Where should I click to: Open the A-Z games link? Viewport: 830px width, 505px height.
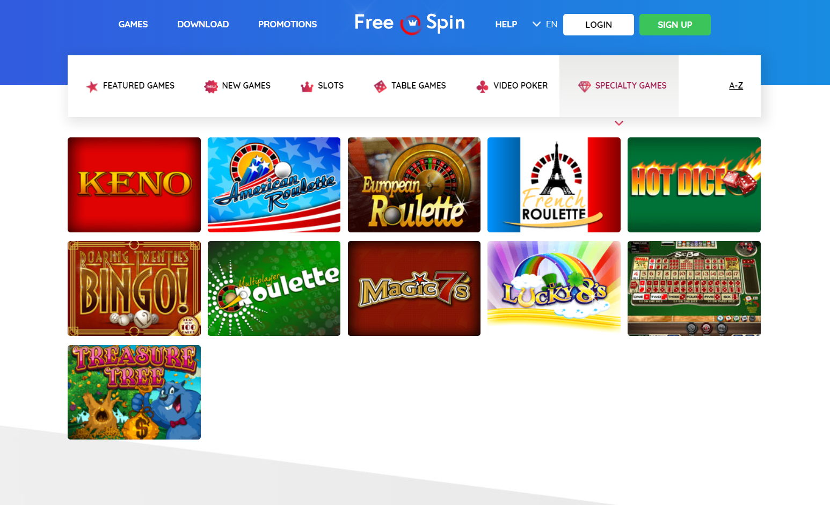(736, 85)
